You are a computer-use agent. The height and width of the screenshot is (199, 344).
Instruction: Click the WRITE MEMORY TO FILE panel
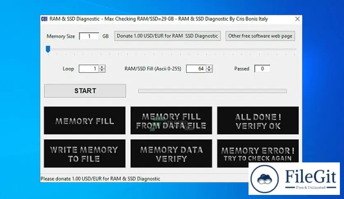[x=85, y=154]
